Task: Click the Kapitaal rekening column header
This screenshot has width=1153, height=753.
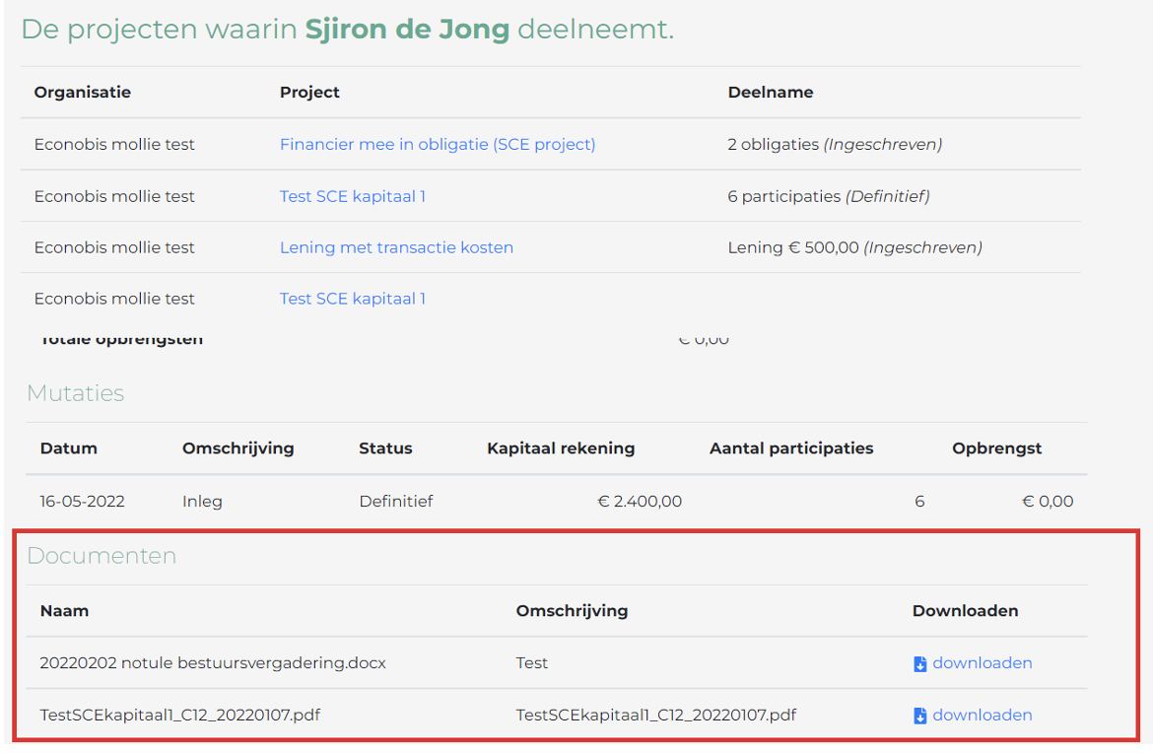Action: (561, 448)
